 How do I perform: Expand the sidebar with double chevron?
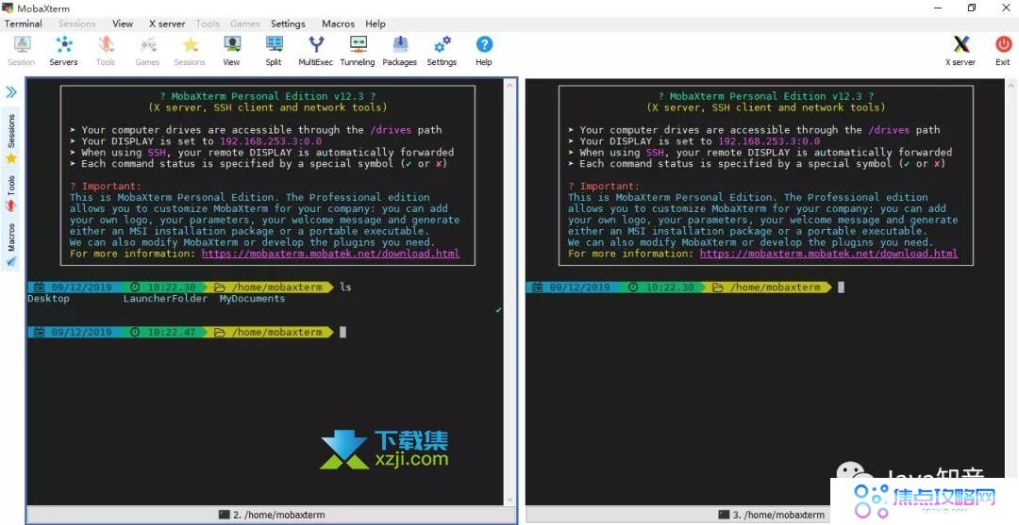point(11,92)
